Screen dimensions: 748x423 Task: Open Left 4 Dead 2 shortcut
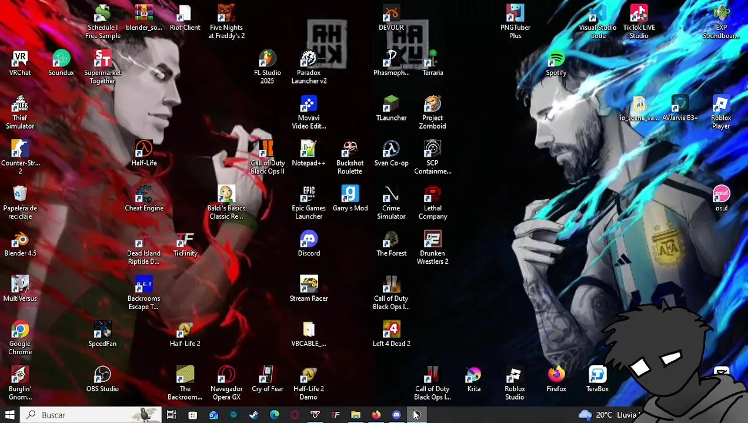click(x=391, y=334)
